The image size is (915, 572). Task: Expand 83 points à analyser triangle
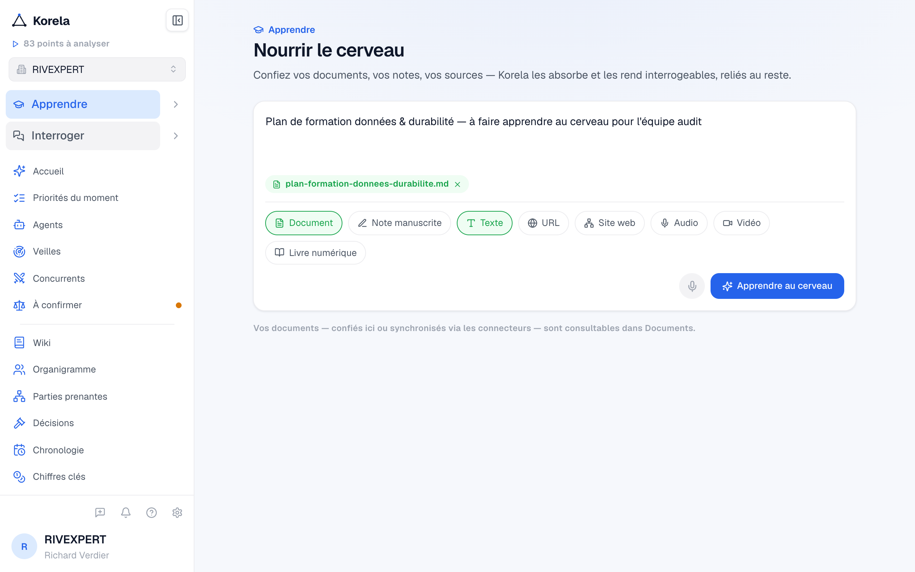15,44
